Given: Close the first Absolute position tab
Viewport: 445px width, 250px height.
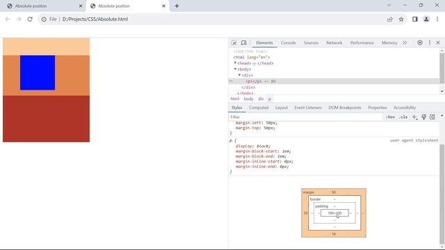Looking at the screenshot, I should point(81,6).
